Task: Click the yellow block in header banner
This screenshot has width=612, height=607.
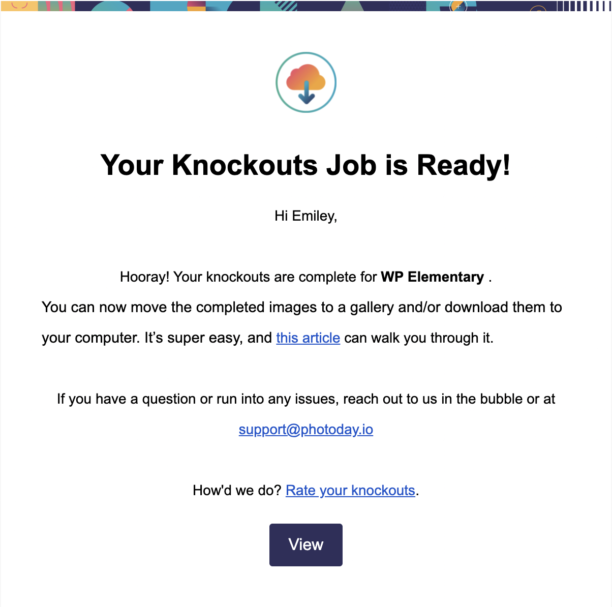Action: pyautogui.click(x=19, y=6)
